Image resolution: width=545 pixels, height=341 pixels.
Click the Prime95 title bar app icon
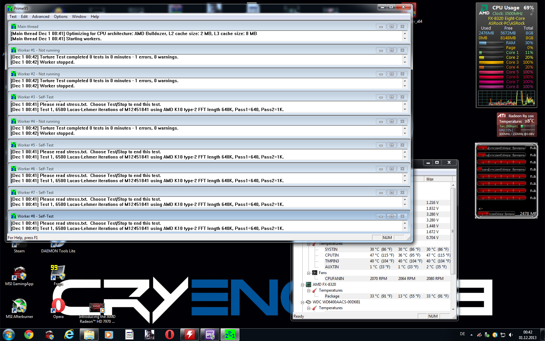[10, 8]
